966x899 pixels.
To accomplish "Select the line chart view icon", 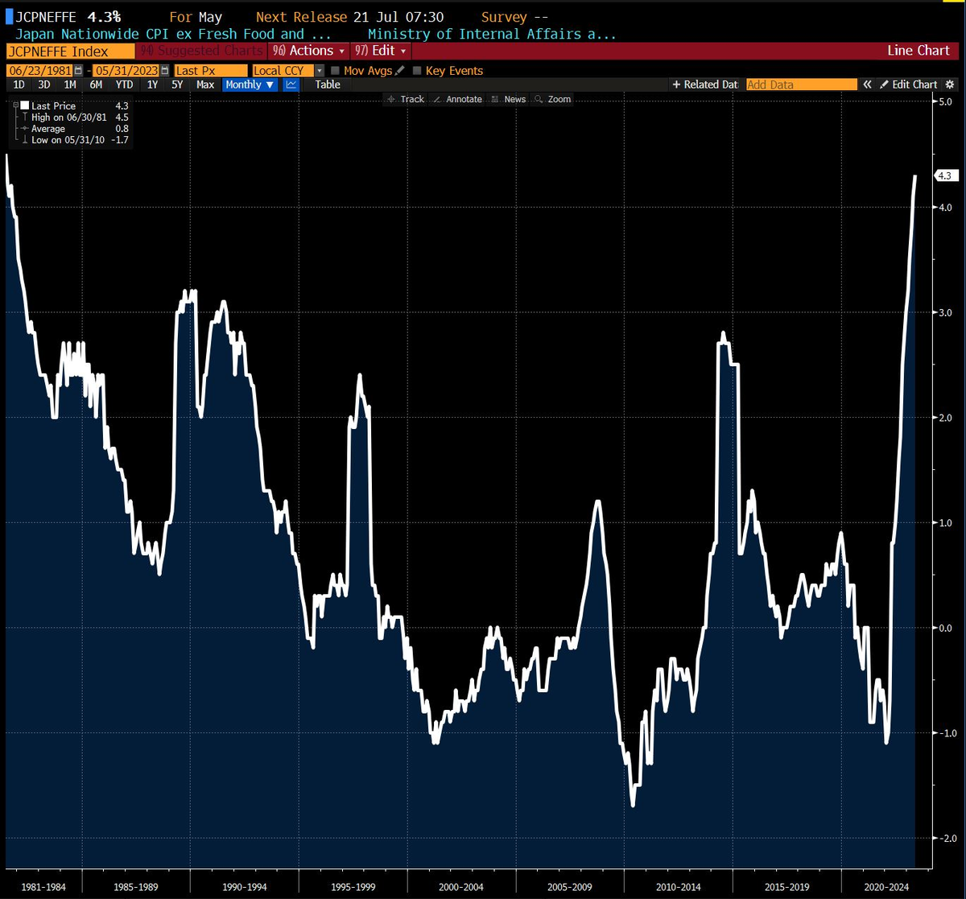I will 291,85.
